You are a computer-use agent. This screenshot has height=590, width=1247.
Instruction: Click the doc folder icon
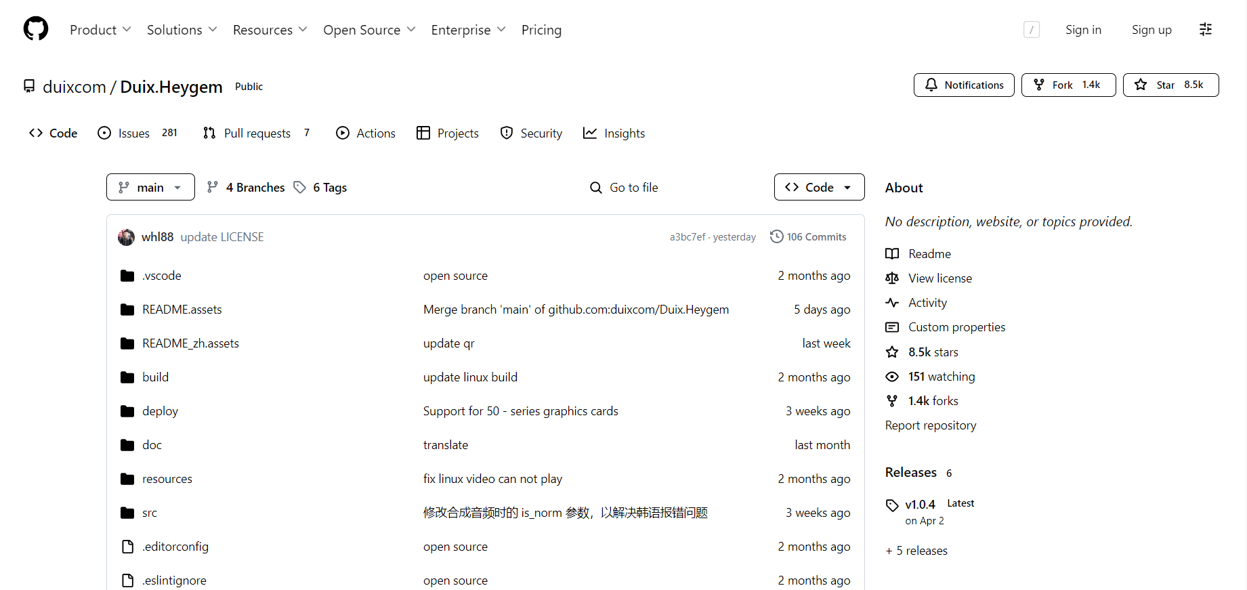(127, 445)
